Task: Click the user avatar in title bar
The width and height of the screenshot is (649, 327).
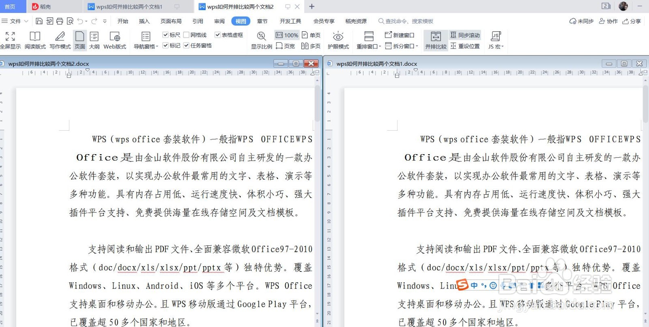Action: click(623, 6)
